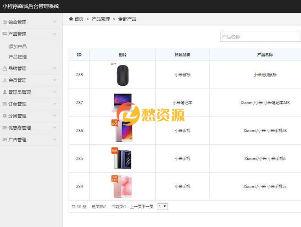301x227 pixels.
Task: Click the 小米手机5S product thumbnail
Action: (x=123, y=131)
